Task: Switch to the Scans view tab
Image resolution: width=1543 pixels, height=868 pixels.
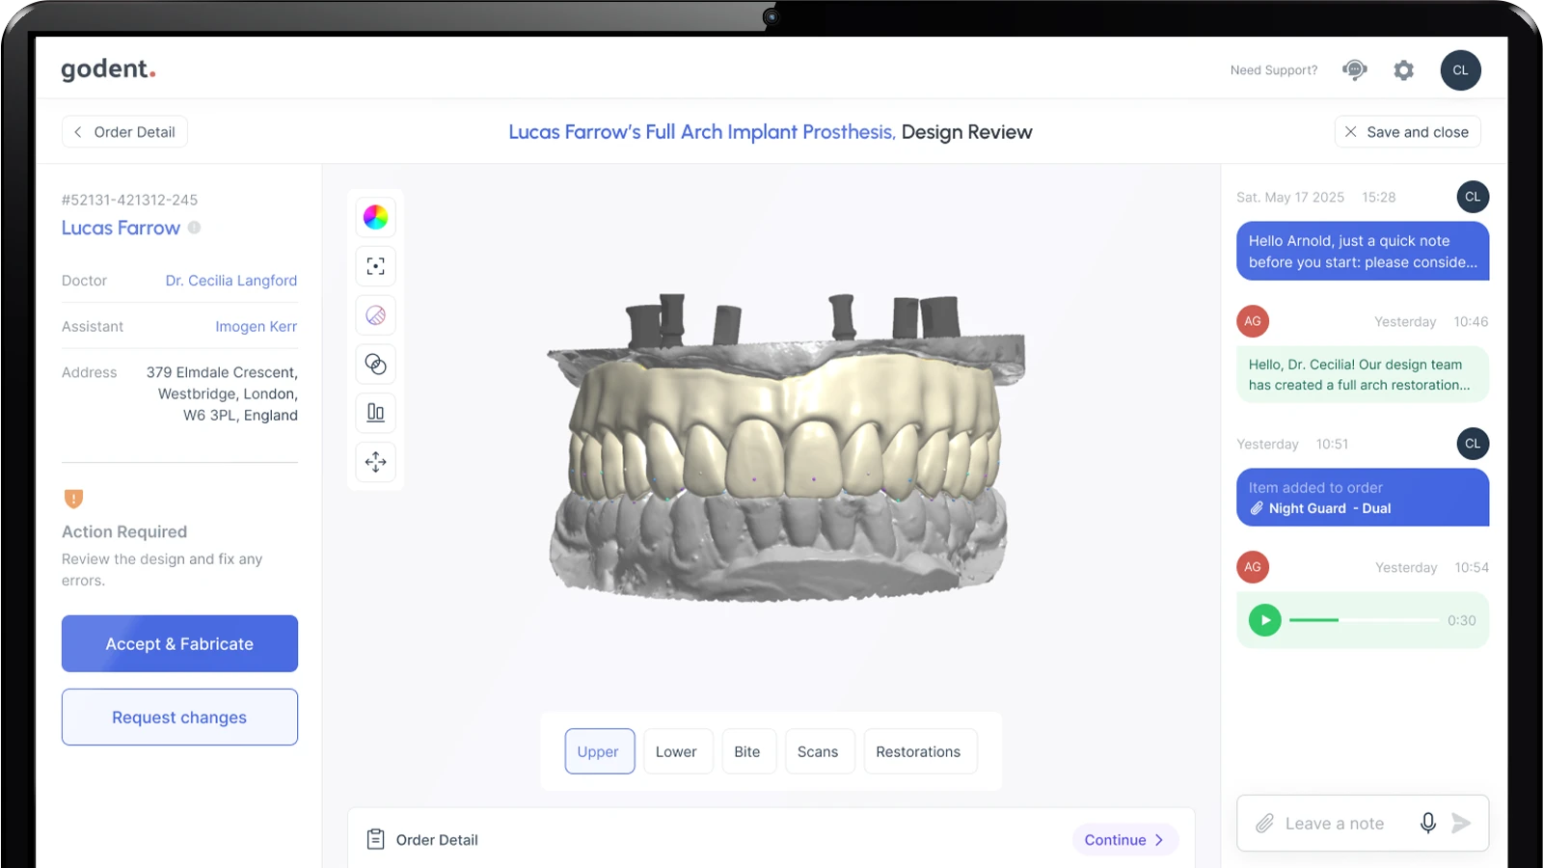Action: coord(819,751)
